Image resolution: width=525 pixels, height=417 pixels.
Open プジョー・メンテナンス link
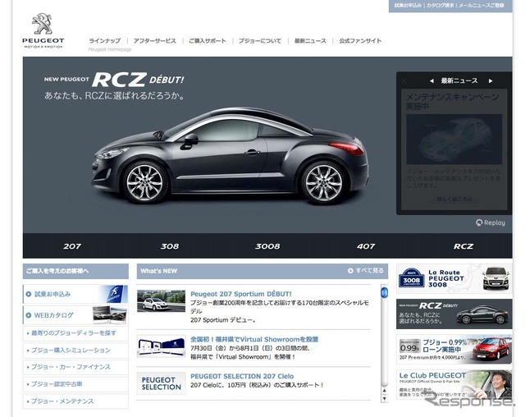pos(75,401)
